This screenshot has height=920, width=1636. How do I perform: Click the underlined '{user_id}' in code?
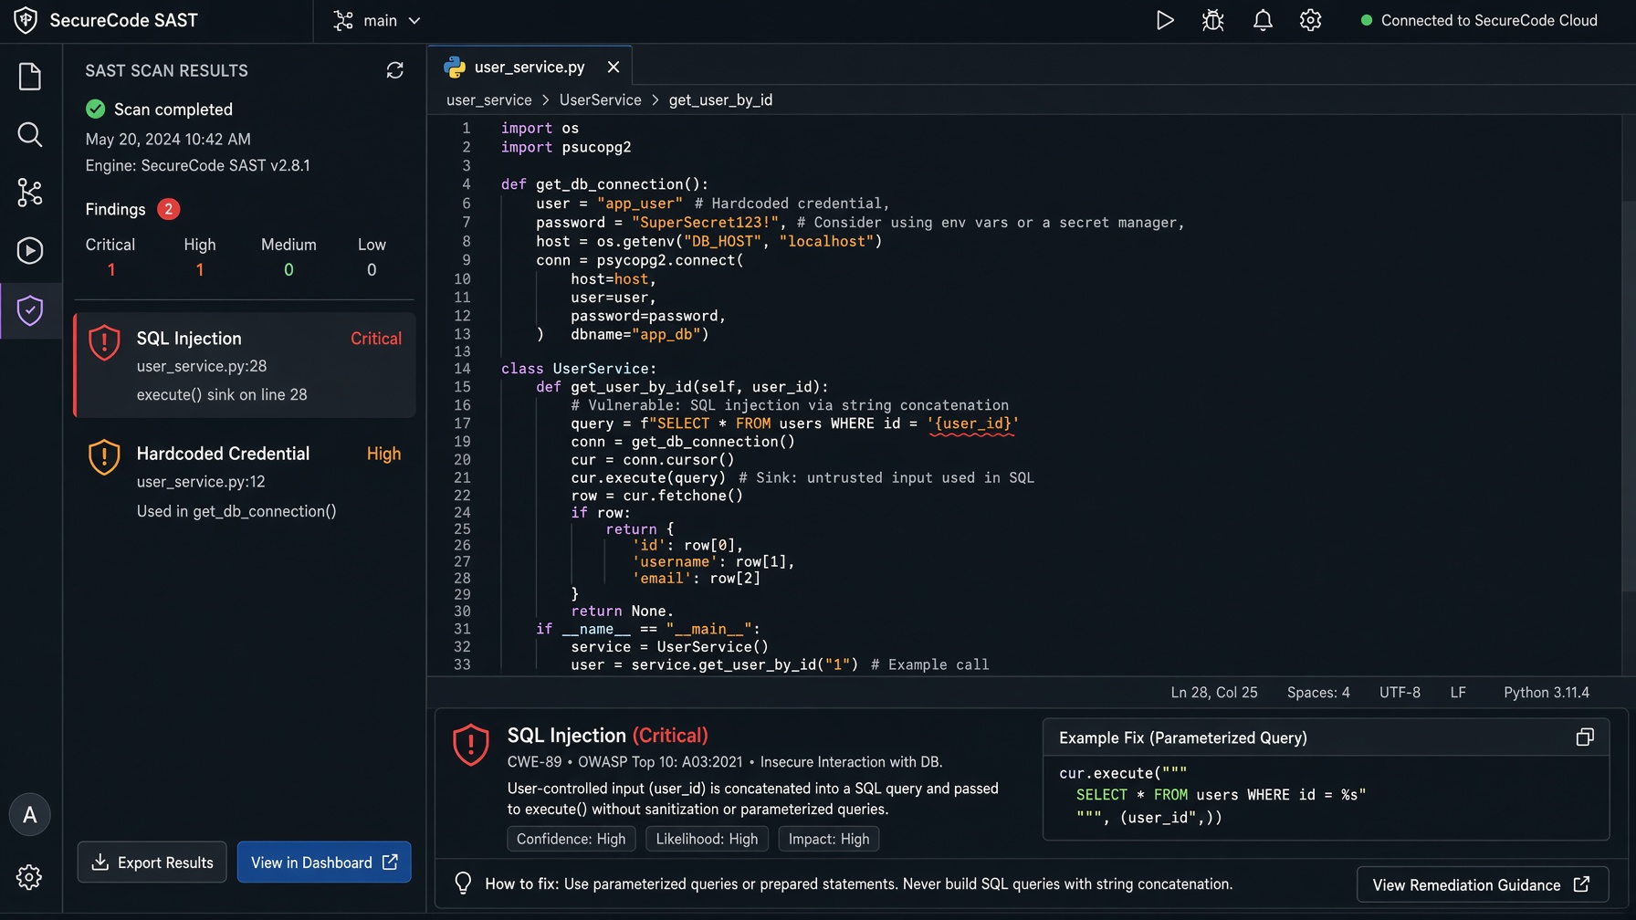tap(972, 423)
